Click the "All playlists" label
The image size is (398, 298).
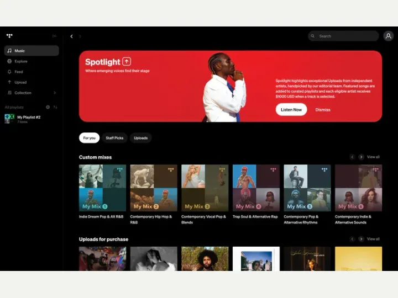tap(14, 107)
